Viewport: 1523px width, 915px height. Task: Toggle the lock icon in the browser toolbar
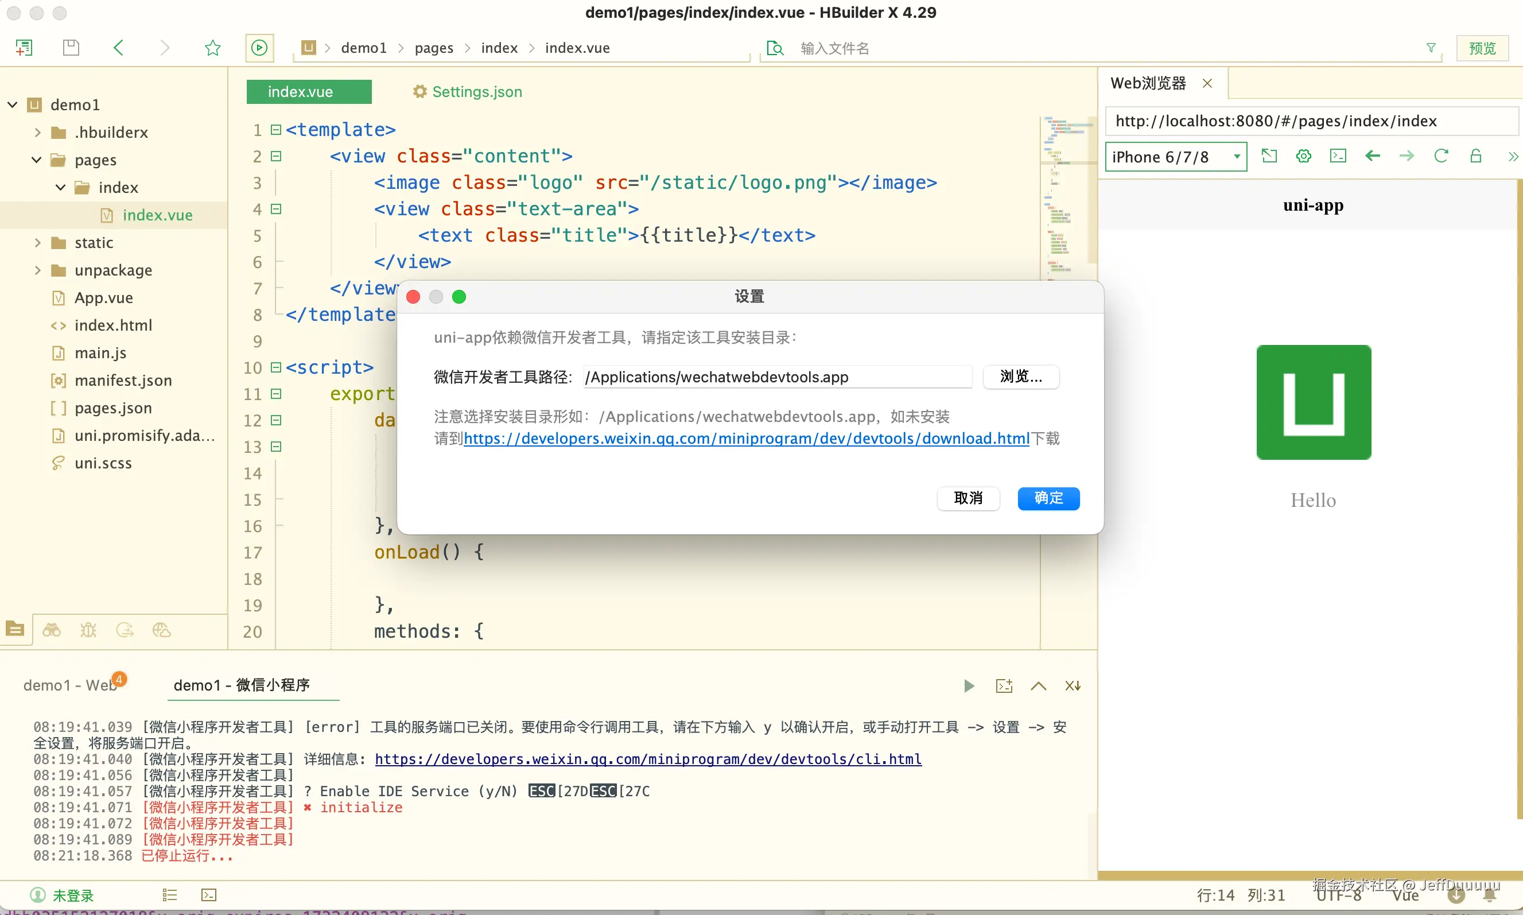[x=1475, y=156]
